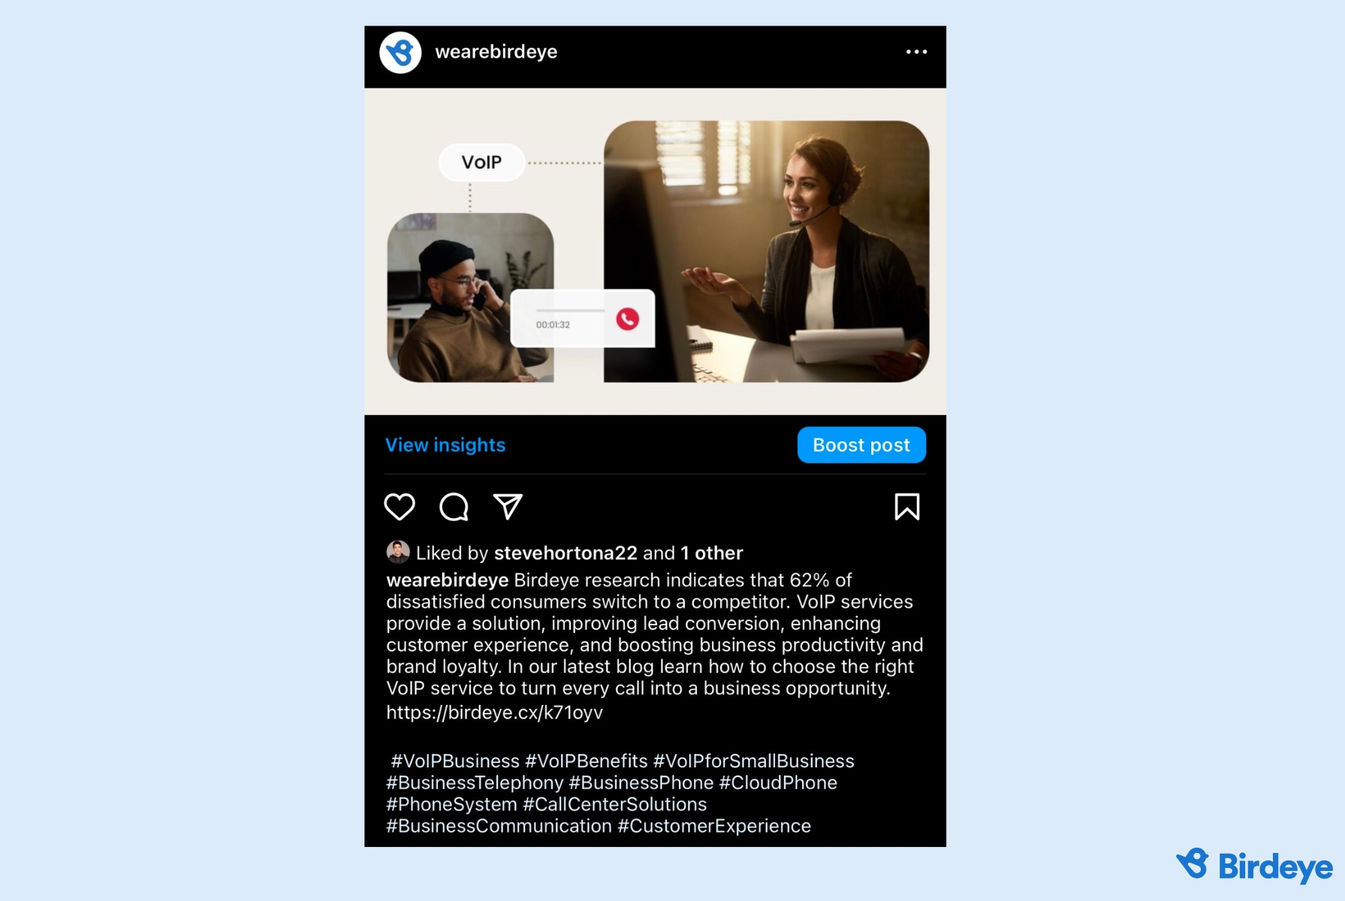Open comments with the speech bubble icon
1345x901 pixels.
pos(454,507)
